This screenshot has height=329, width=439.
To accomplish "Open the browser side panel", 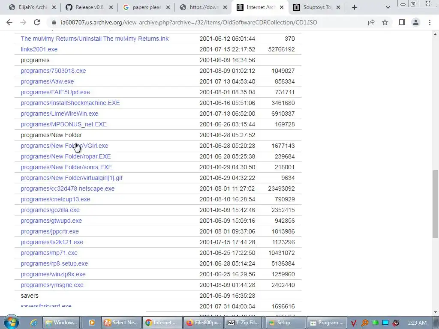I will click(402, 22).
